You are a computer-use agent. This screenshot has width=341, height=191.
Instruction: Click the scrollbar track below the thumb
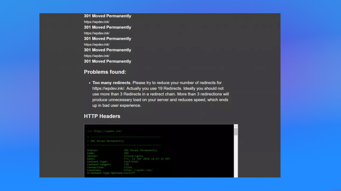pos(236,157)
